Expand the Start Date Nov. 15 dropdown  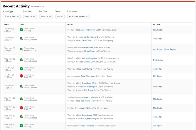(x=30, y=16)
